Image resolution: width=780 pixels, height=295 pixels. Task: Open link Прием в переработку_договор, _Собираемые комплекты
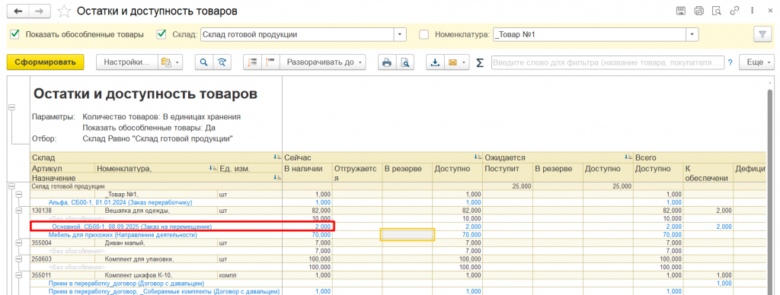point(165,291)
